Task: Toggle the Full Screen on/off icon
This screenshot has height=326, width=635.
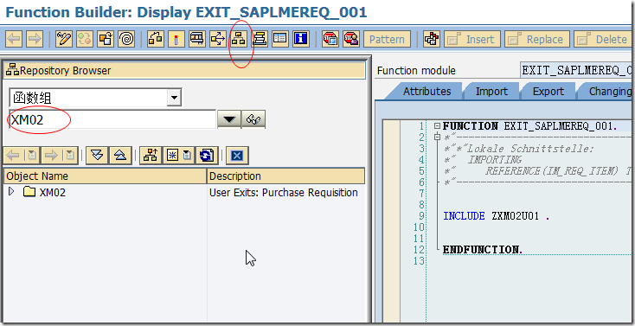Action: coord(280,39)
